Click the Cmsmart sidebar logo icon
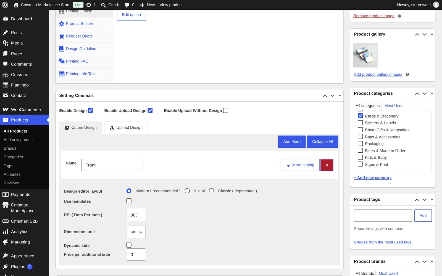Viewport: 442px width, 276px height. click(6, 75)
